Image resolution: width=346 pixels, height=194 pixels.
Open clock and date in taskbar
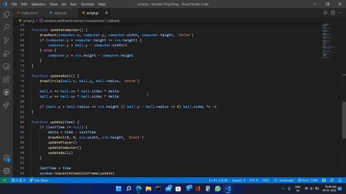tap(329, 189)
